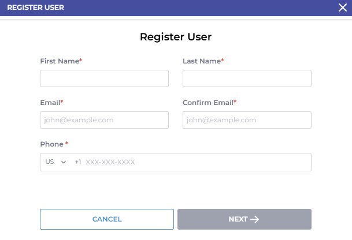
Task: Focus the First Name input field
Action: coord(104,78)
